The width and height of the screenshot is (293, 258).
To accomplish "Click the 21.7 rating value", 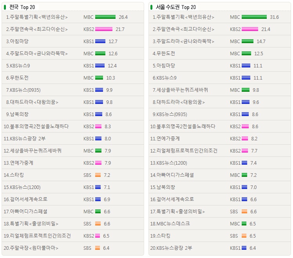I will 120,29.
